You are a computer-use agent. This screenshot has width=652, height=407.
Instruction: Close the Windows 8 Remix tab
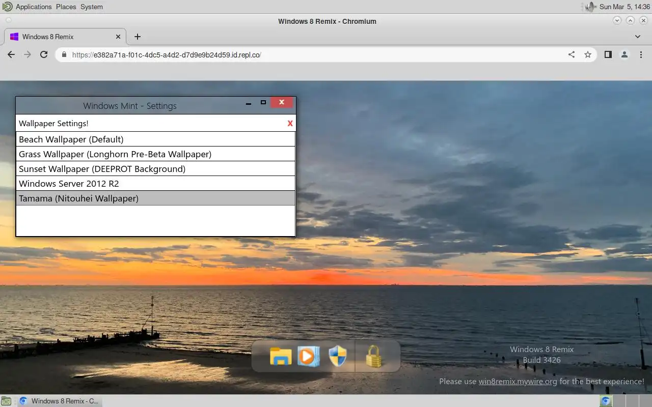coord(119,37)
